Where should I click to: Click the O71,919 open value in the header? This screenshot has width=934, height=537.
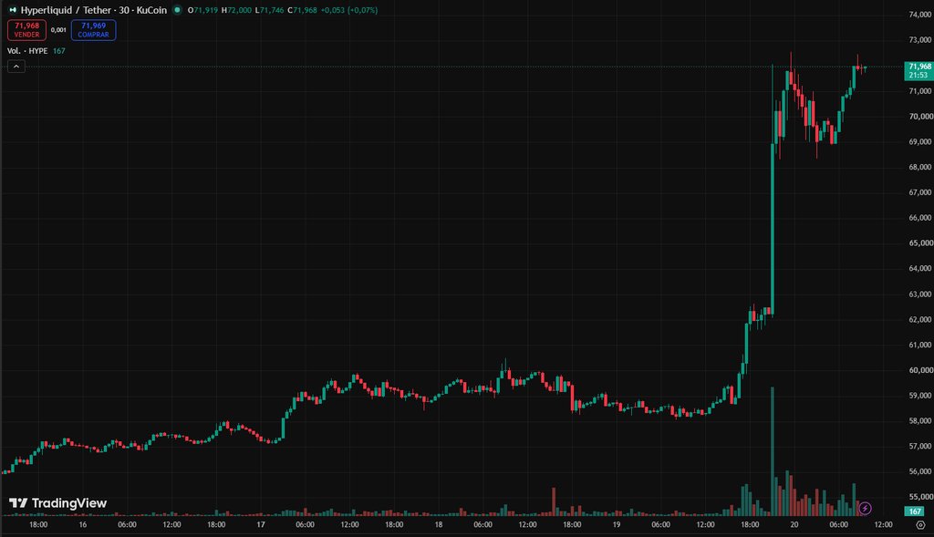[202, 10]
